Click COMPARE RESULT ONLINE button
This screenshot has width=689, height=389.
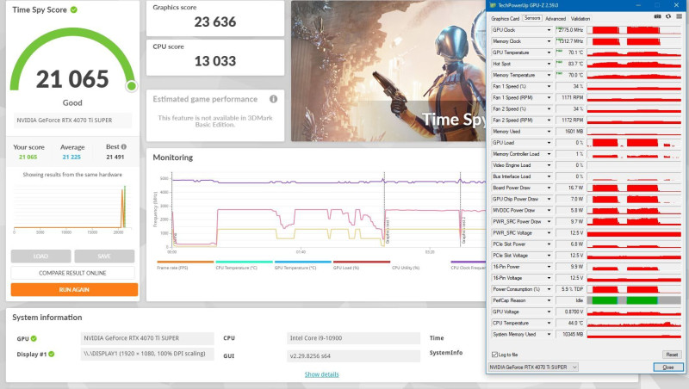72,273
